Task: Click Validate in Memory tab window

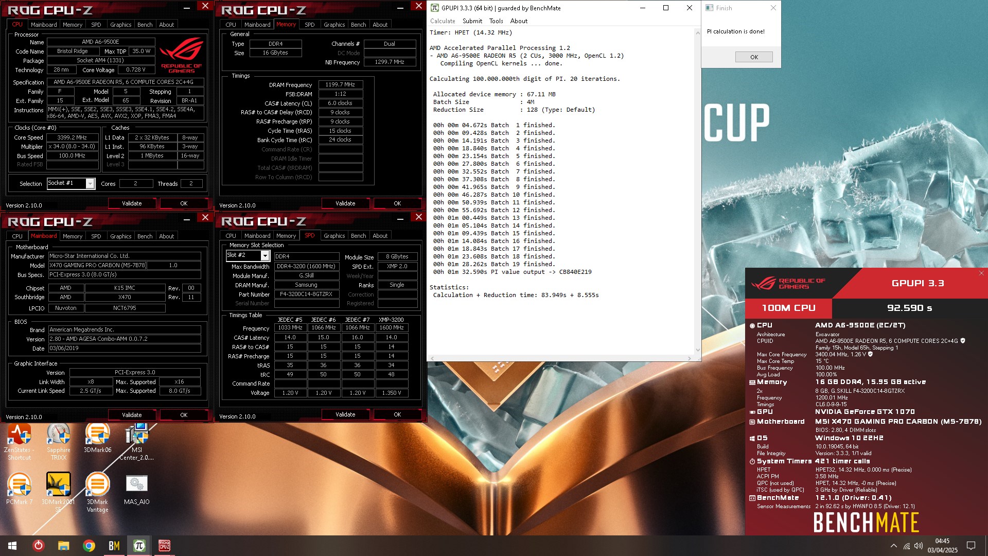Action: coord(345,204)
